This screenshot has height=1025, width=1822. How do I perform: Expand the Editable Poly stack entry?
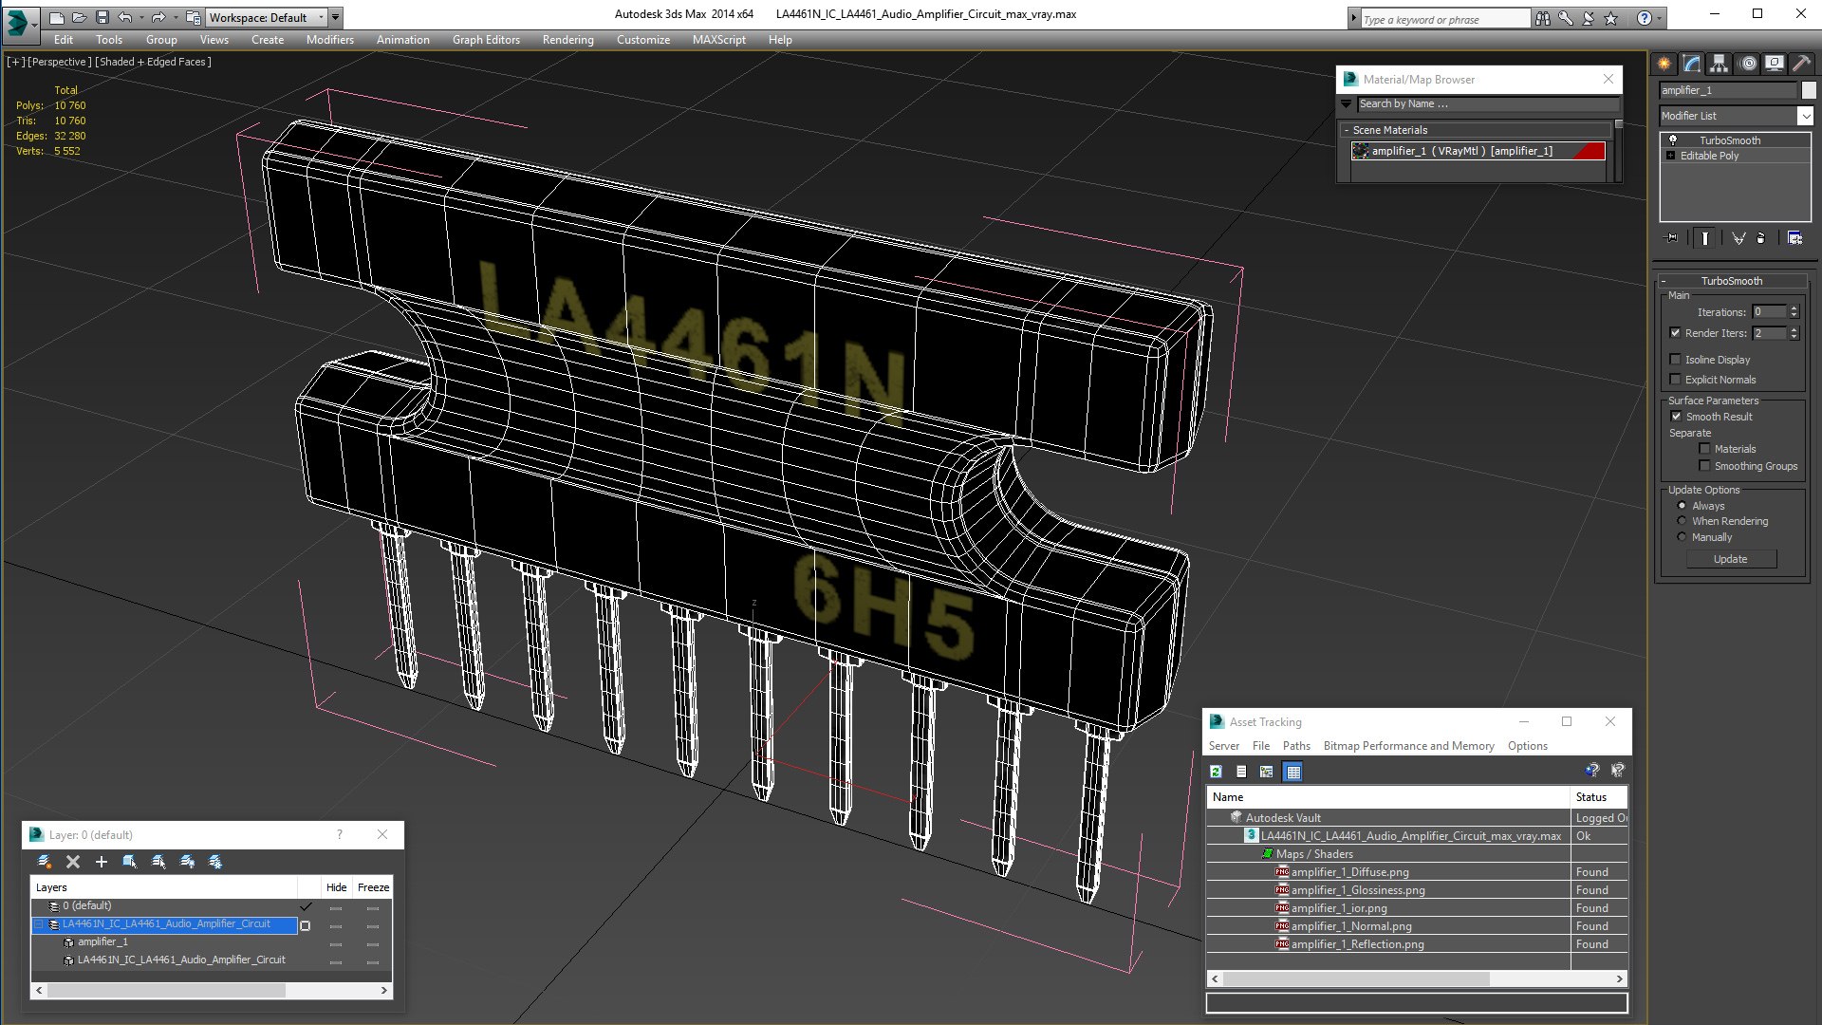(x=1670, y=156)
